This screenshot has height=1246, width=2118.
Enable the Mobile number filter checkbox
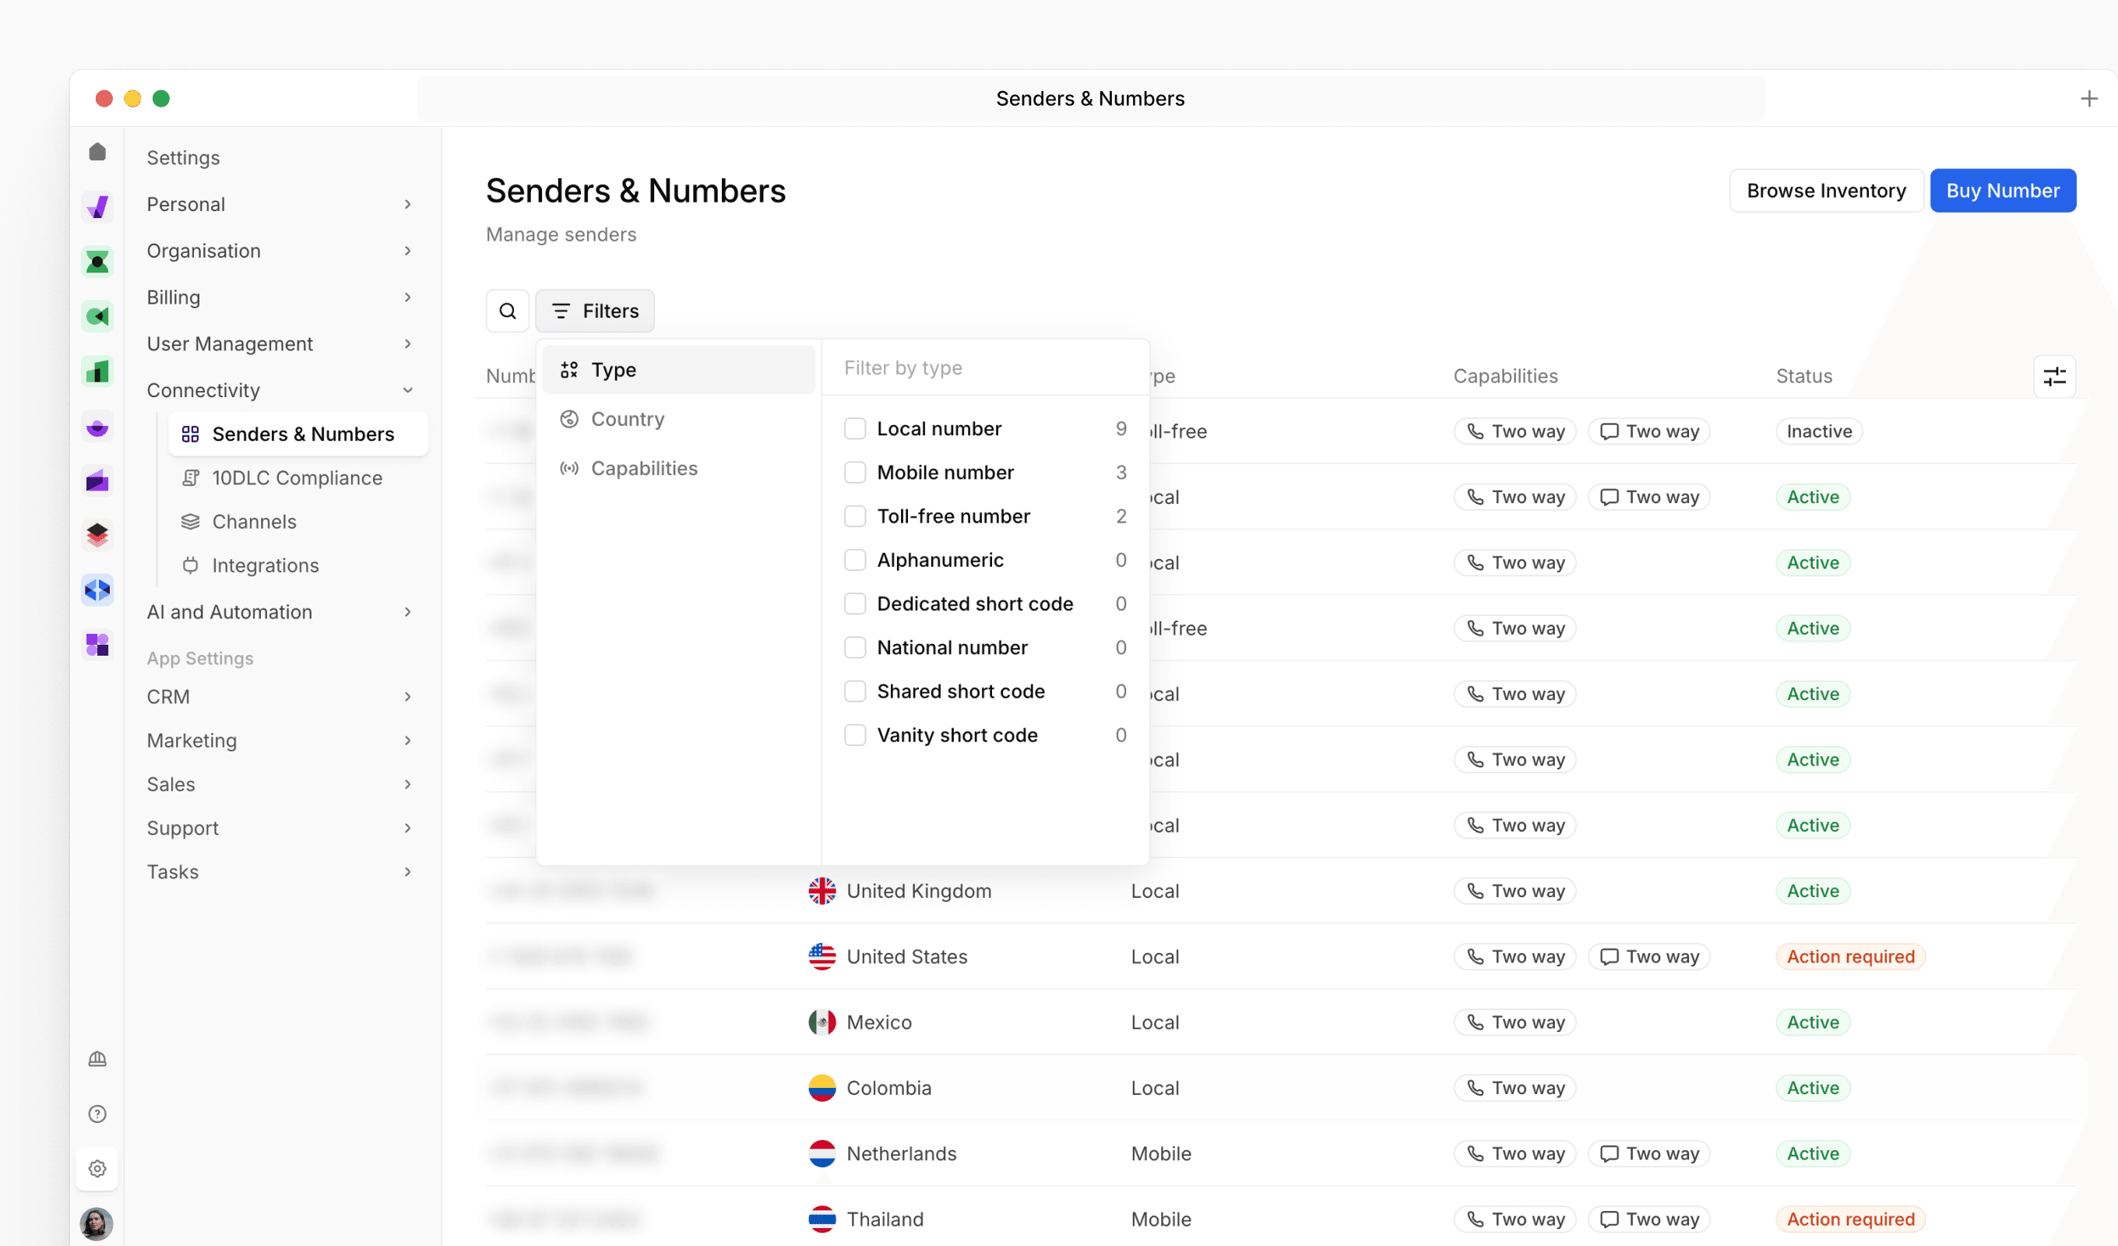click(x=855, y=473)
